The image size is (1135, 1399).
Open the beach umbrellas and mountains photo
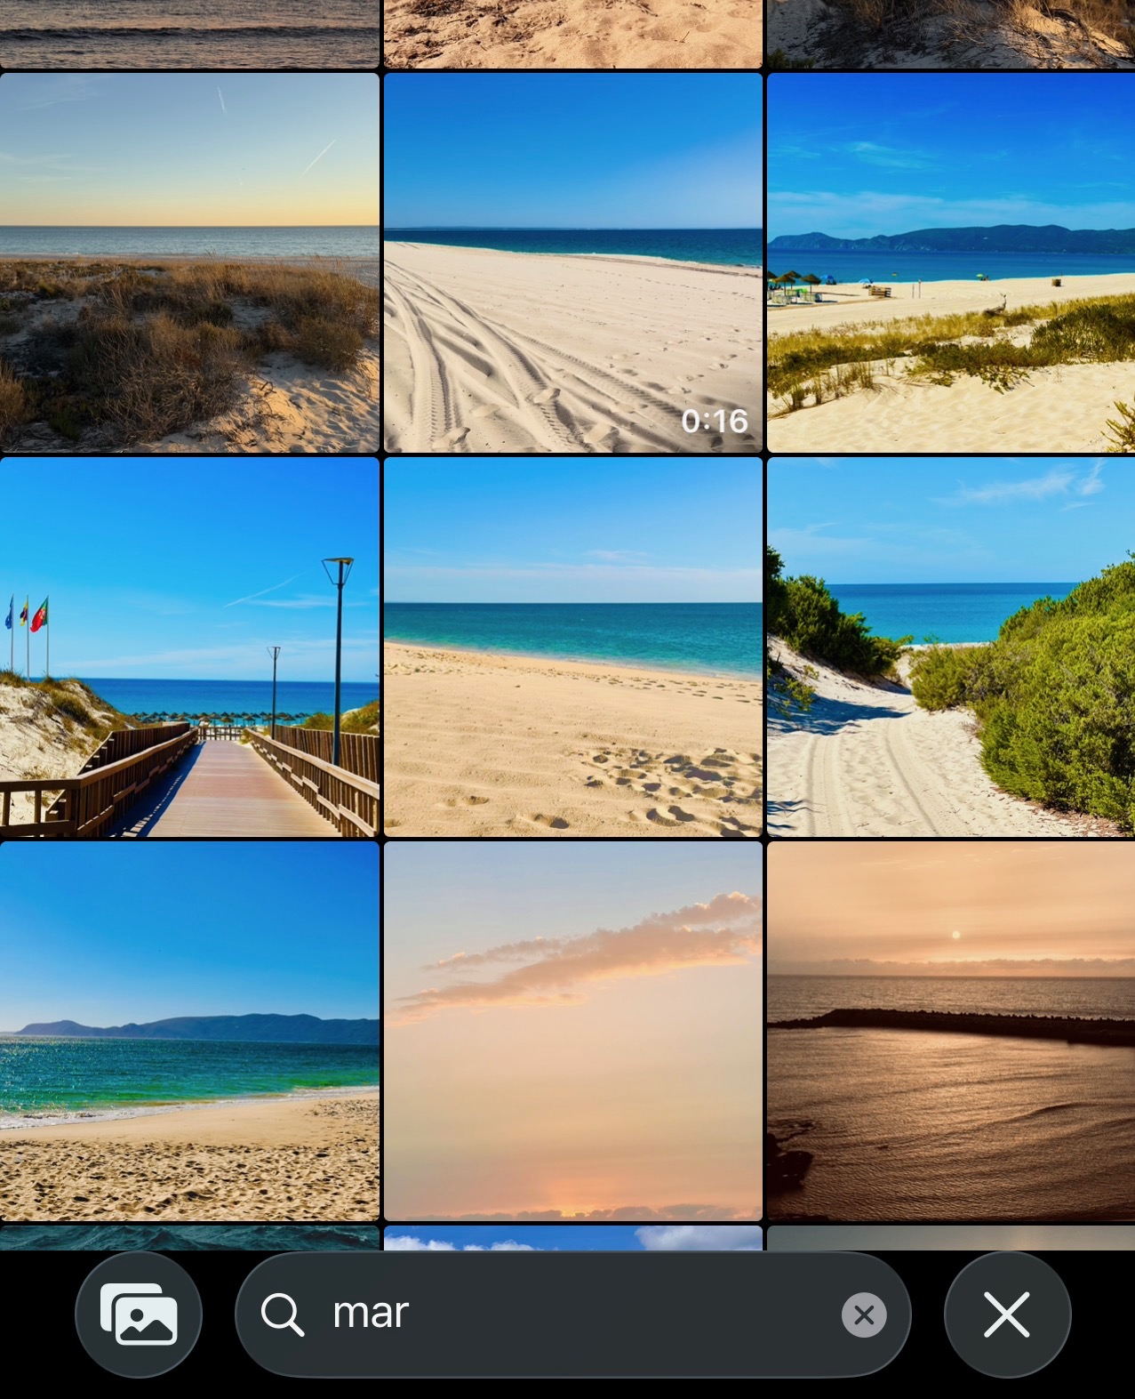click(x=950, y=263)
